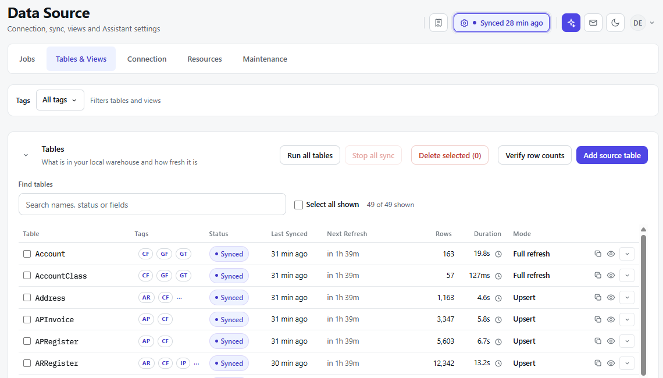663x378 pixels.
Task: Click the Add source table button
Action: 612,155
